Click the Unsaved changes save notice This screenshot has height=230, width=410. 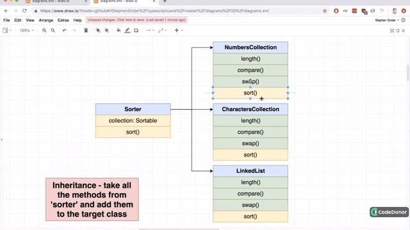pyautogui.click(x=136, y=20)
